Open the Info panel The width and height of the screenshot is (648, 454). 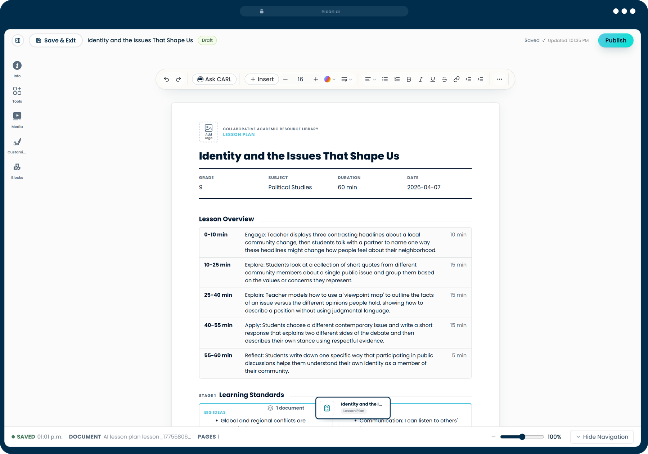[17, 69]
